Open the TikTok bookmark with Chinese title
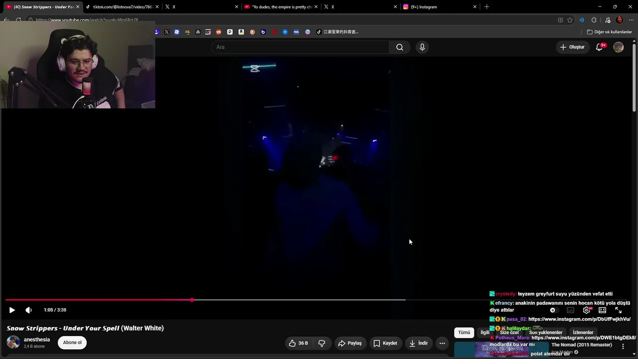The width and height of the screenshot is (638, 359). click(337, 32)
